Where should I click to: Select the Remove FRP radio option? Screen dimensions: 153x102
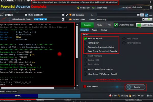tap(85, 43)
